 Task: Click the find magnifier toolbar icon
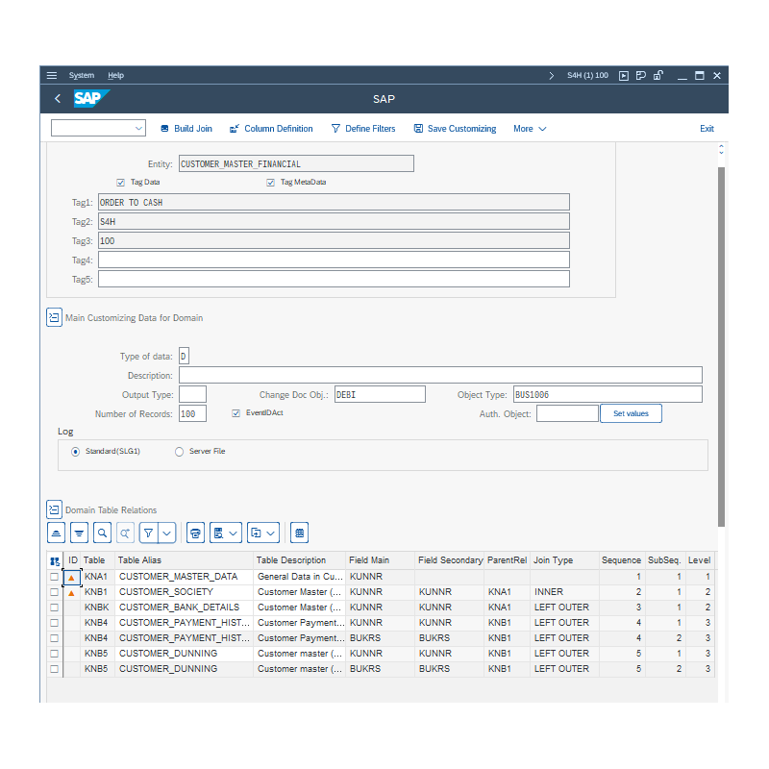click(x=103, y=533)
